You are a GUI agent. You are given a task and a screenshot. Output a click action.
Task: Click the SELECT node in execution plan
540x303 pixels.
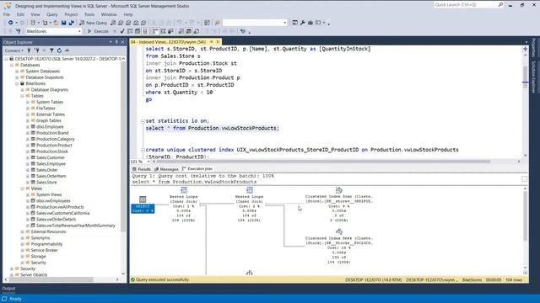pos(143,205)
